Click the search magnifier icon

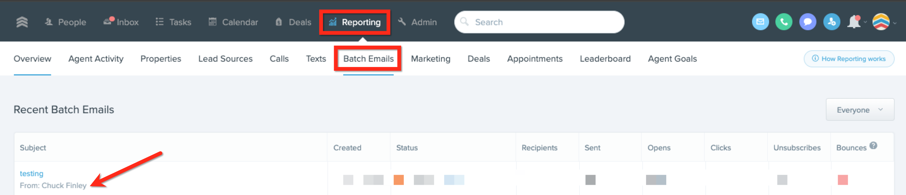tap(464, 22)
